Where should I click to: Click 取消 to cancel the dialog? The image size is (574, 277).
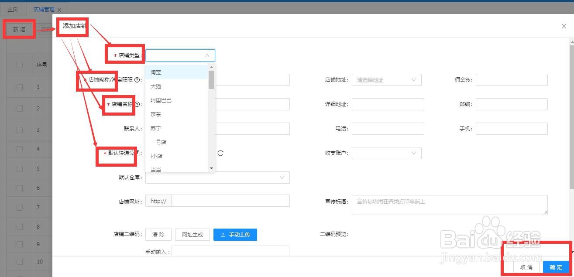pyautogui.click(x=526, y=267)
